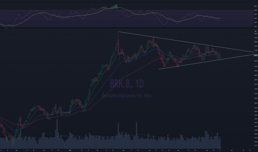
Task: Click the "402.00" price axis label
Action: [x=256, y=61]
